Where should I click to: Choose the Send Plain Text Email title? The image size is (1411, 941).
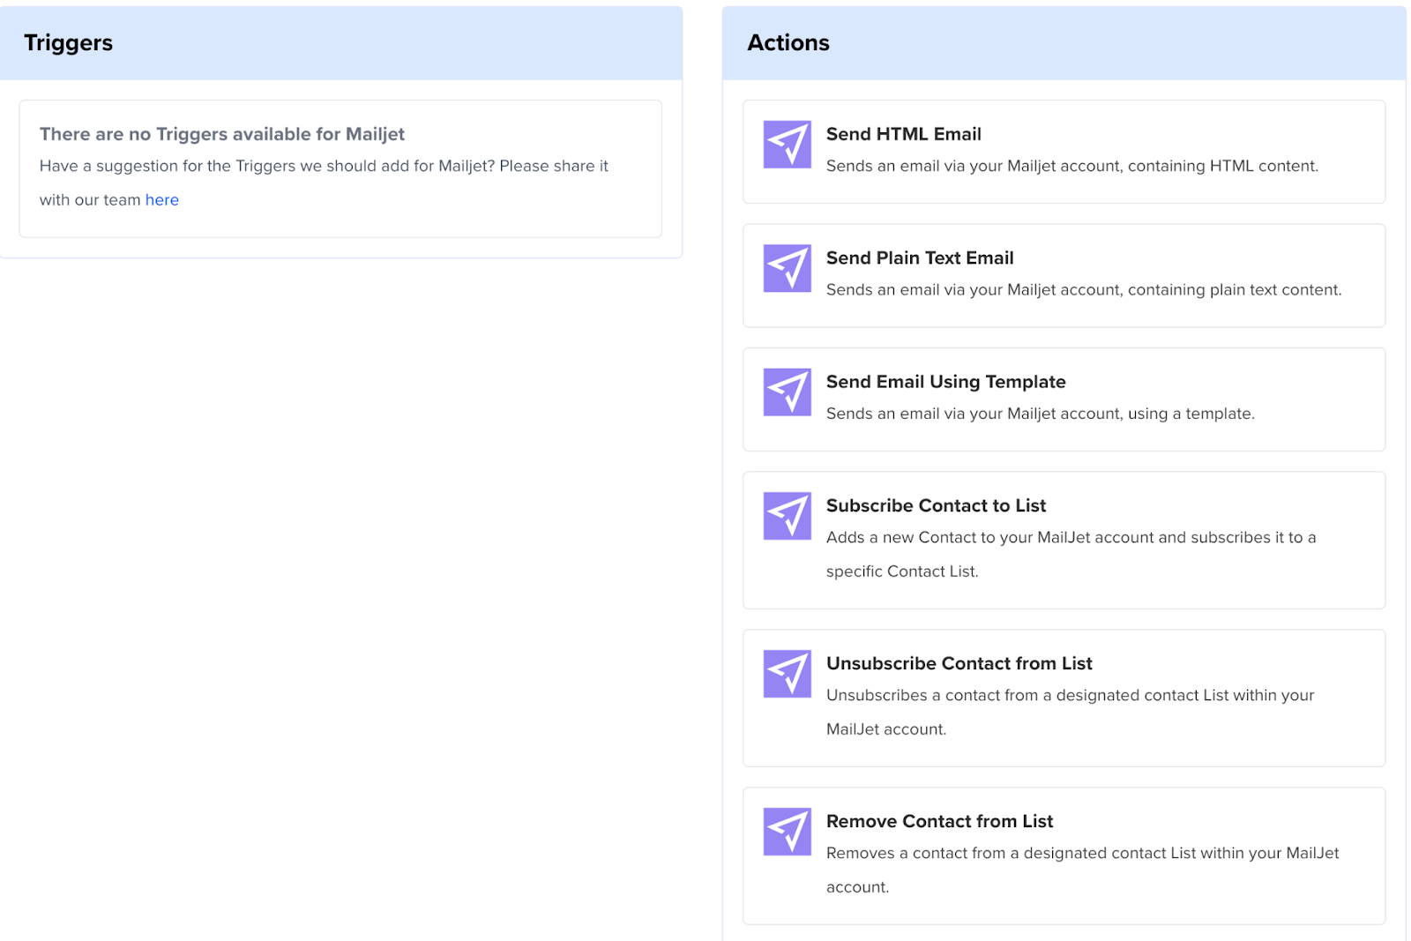click(919, 258)
